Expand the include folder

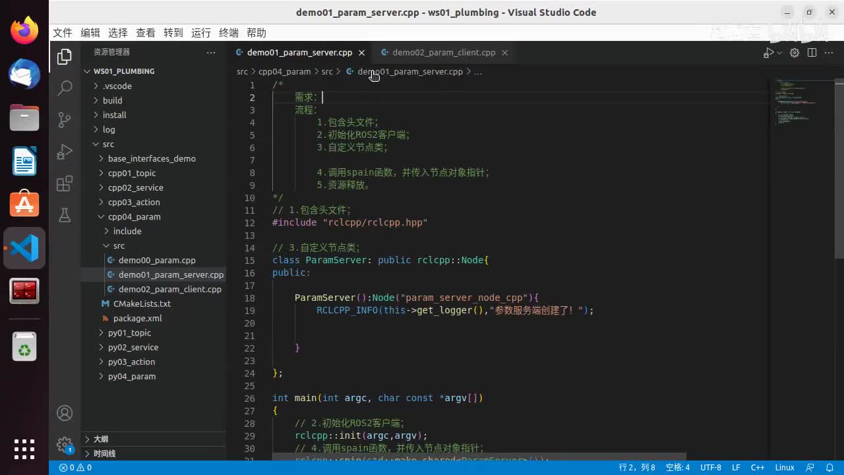tap(154, 231)
